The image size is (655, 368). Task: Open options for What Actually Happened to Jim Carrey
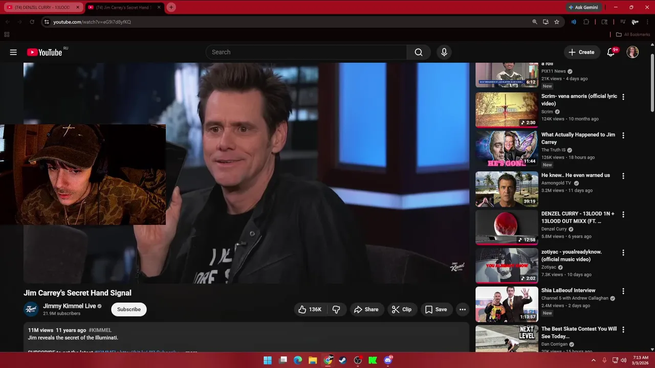(623, 135)
